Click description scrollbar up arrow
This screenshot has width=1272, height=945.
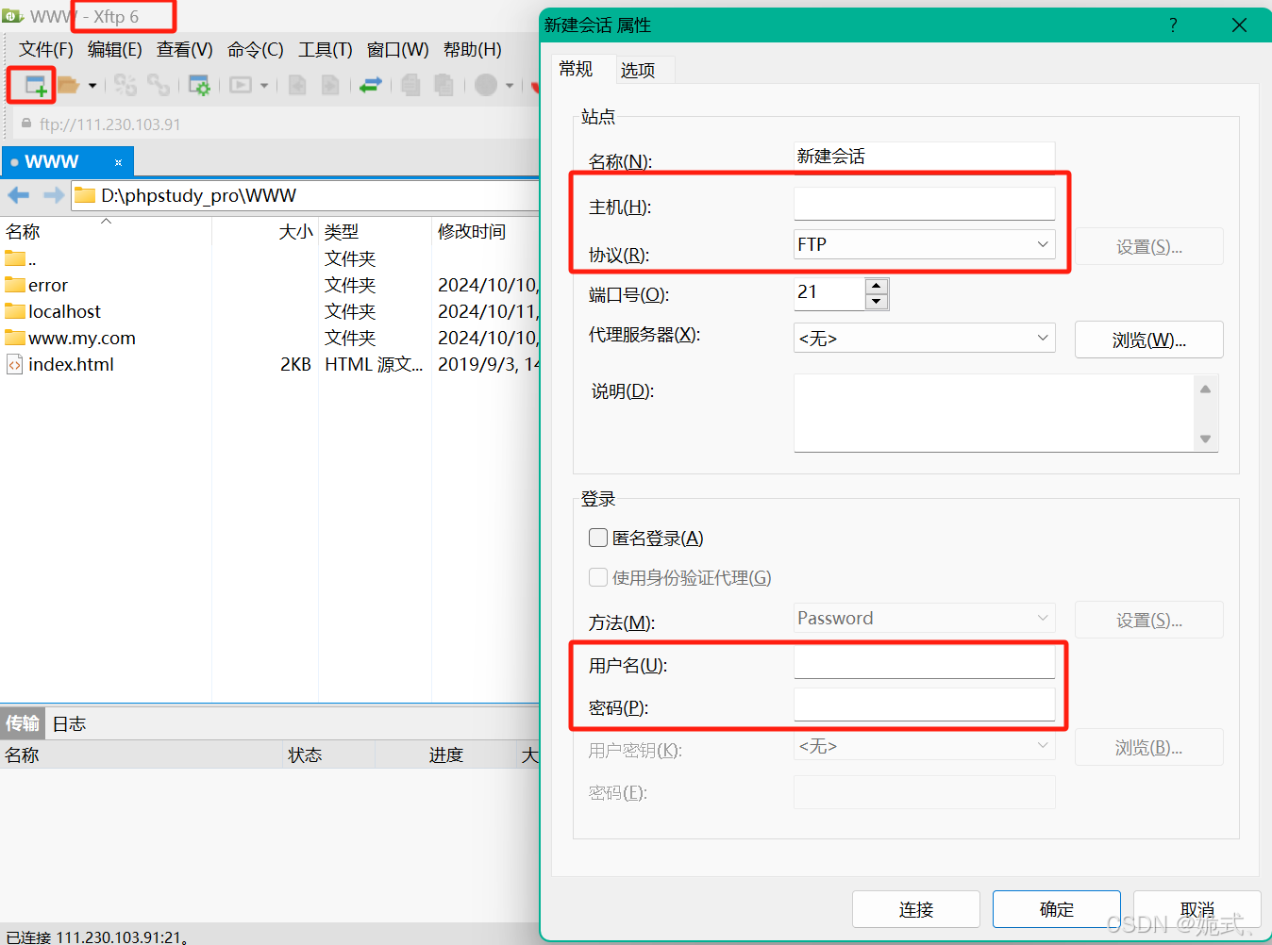[1205, 389]
